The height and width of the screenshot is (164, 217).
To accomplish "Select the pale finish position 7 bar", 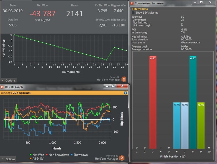I will click(185, 125).
